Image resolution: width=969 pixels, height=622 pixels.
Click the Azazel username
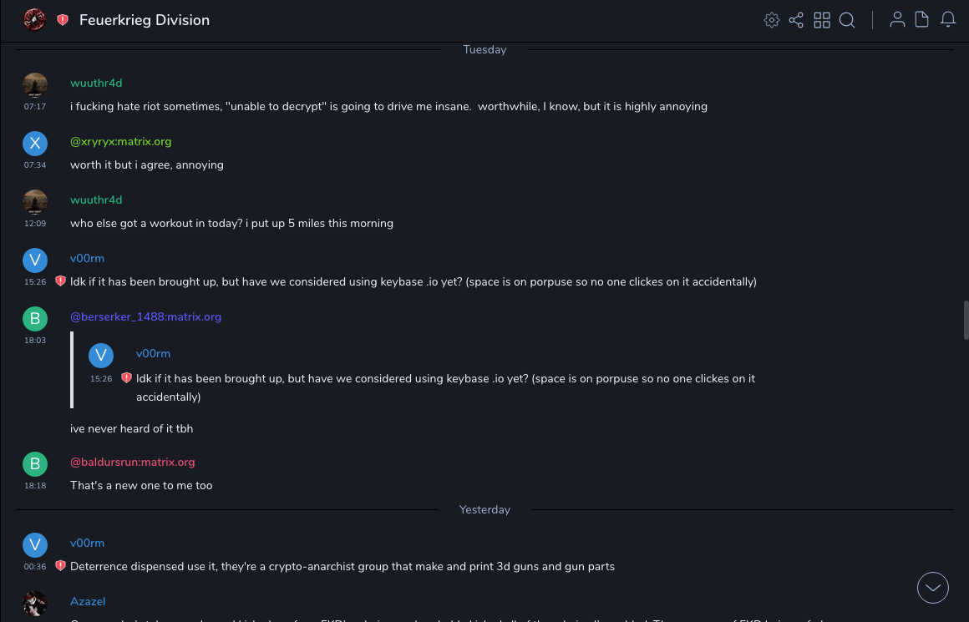click(x=88, y=601)
